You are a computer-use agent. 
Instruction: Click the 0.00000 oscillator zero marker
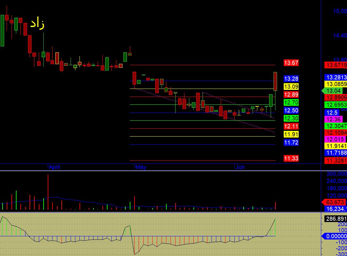(334, 236)
